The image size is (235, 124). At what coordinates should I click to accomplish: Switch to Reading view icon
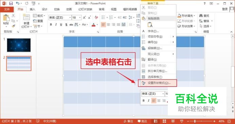(x=173, y=121)
